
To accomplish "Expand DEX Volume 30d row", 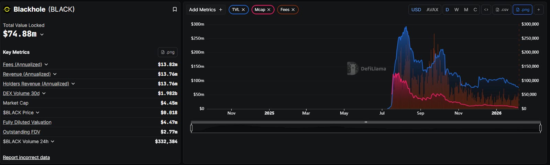I will click(x=44, y=93).
